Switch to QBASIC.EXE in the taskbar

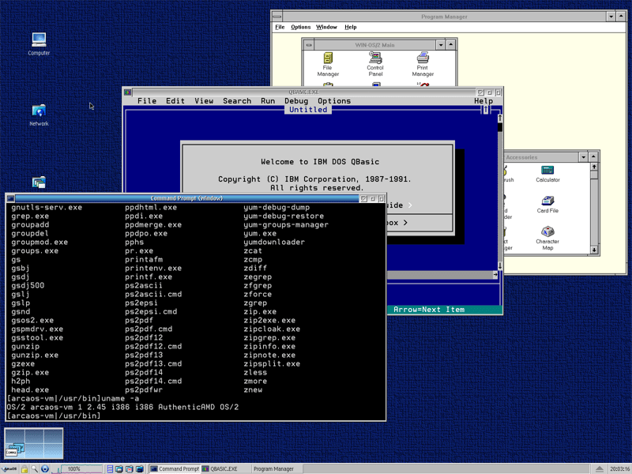220,469
